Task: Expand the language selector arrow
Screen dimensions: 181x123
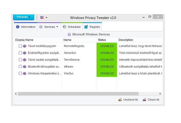Action: pyautogui.click(x=46, y=17)
